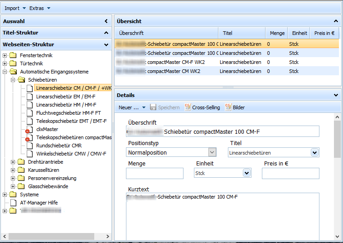Click the Karusselltüren folder icon
Screen dimensions: 343x243
pyautogui.click(x=21, y=170)
